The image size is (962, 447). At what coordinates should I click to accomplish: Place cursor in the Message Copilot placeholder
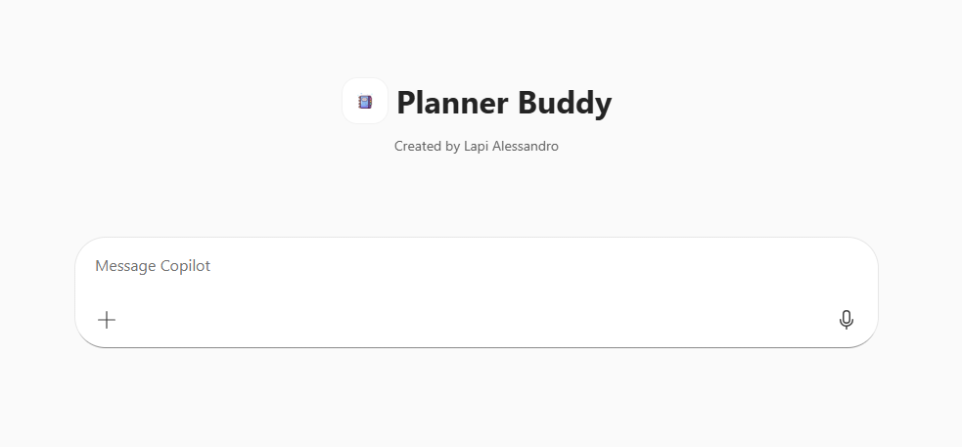pos(153,266)
